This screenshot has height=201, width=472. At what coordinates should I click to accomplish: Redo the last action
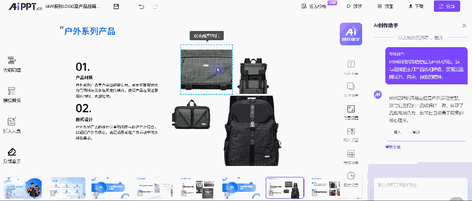click(x=155, y=7)
